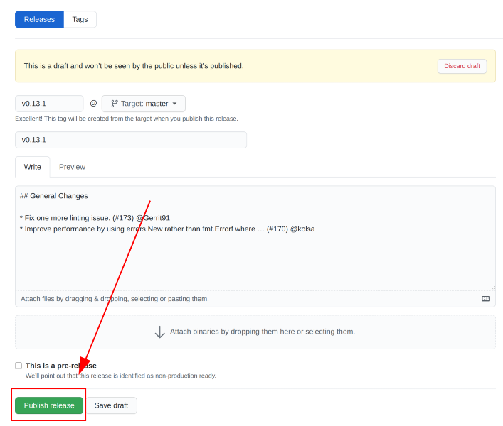Click the git branch icon beside Target
This screenshot has width=503, height=426.
coord(115,104)
